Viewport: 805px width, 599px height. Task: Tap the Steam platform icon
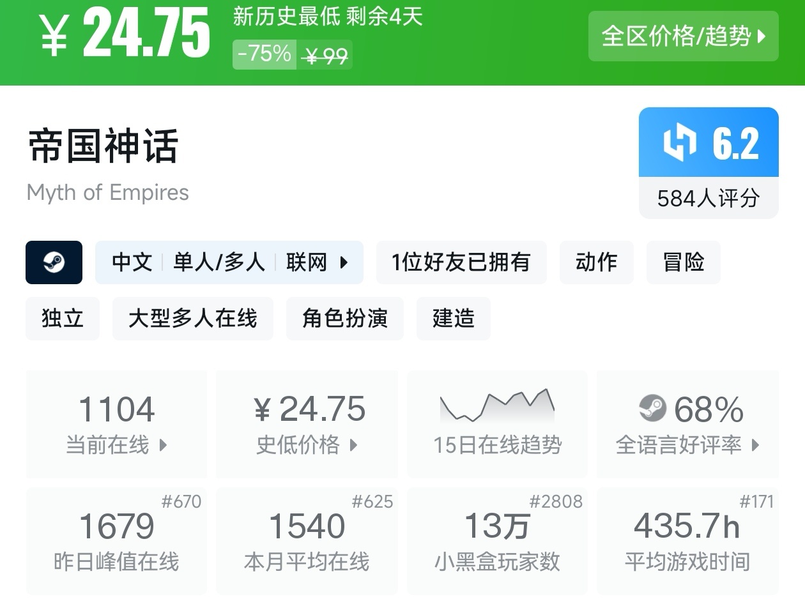(x=54, y=262)
